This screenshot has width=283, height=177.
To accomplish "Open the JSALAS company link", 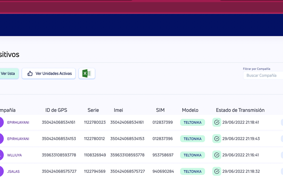I will 14,172.
